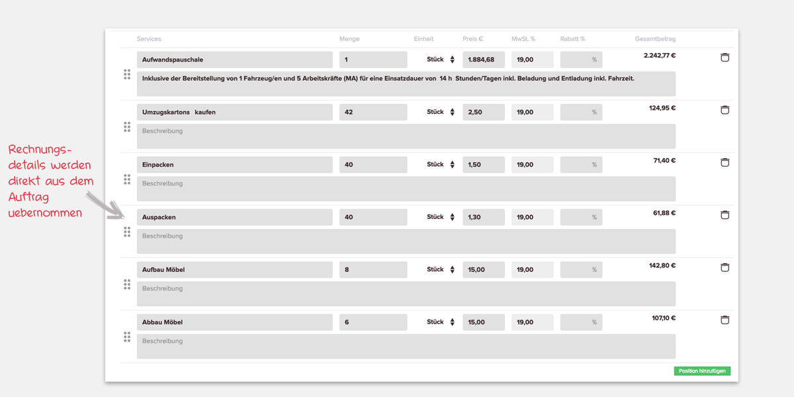Delete the Umzugskartons kaufen row via trash icon
794x397 pixels.
(725, 110)
